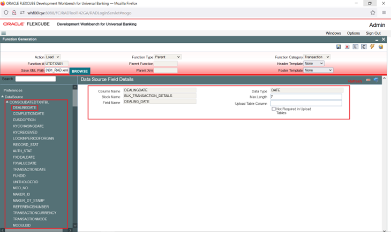Click the yellow database toolbar icon
This screenshot has height=232, width=391.
pyautogui.click(x=381, y=47)
